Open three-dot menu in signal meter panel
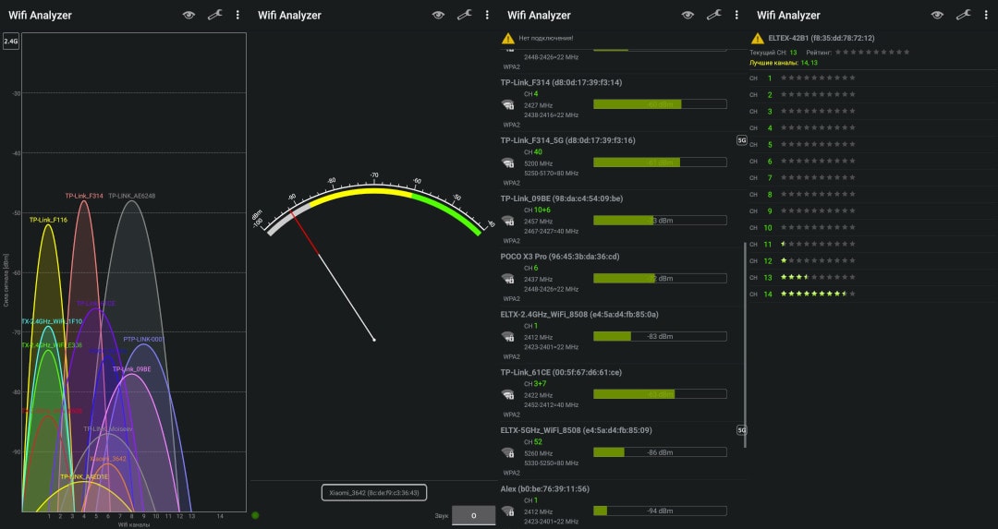 click(x=487, y=15)
